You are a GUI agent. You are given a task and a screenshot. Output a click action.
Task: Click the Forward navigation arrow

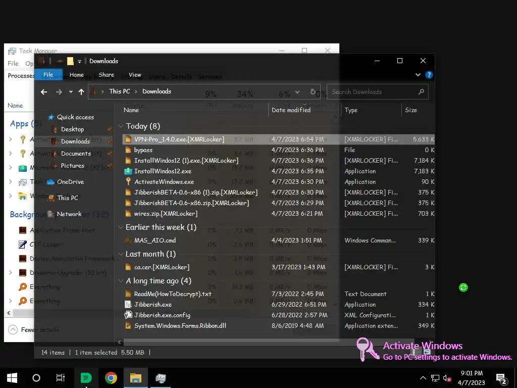(59, 92)
